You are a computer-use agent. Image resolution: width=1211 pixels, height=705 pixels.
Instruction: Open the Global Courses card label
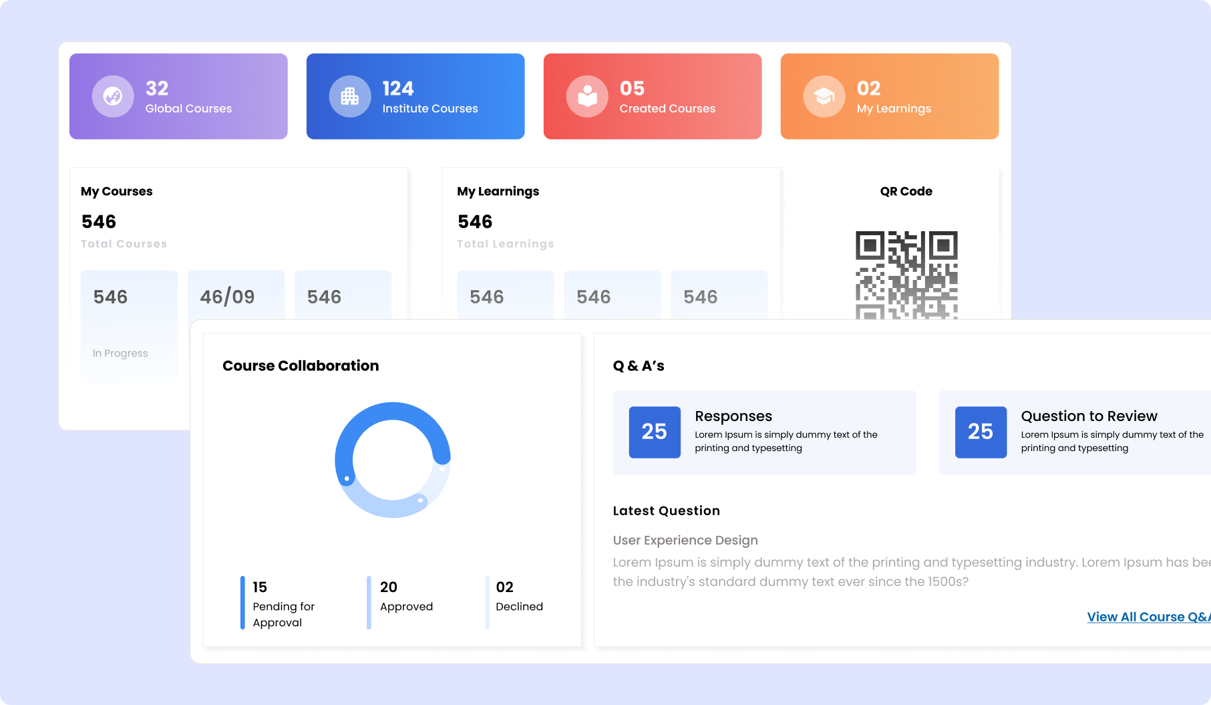[189, 108]
